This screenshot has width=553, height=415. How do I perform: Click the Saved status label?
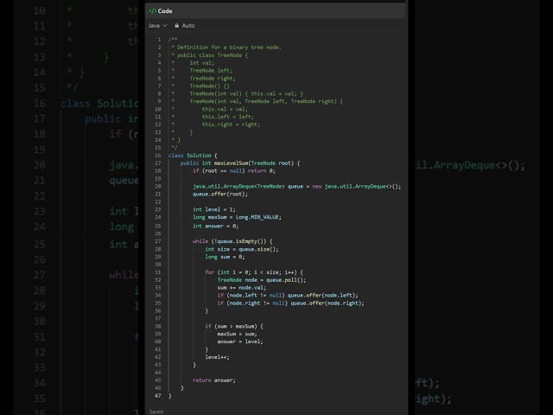[156, 412]
